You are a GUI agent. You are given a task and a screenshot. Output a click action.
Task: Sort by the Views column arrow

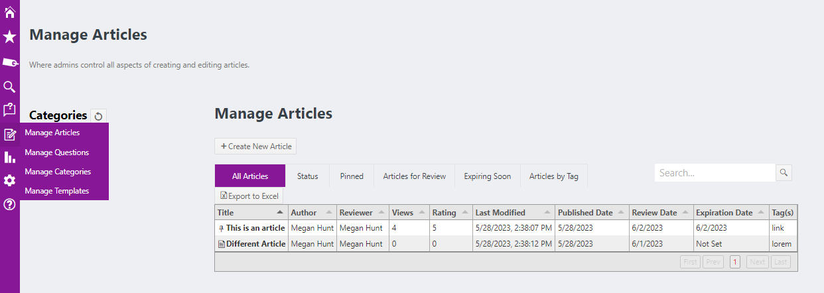[x=421, y=213]
